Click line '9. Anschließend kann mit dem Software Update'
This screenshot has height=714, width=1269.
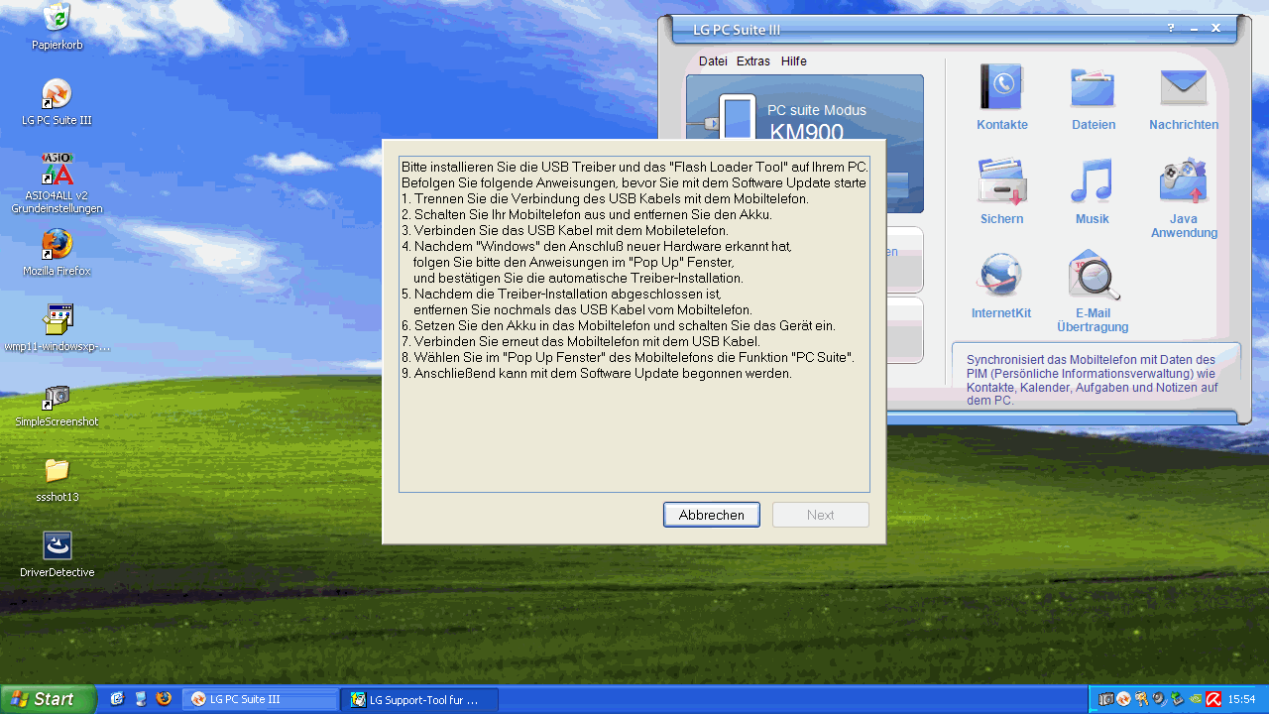pyautogui.click(x=597, y=373)
